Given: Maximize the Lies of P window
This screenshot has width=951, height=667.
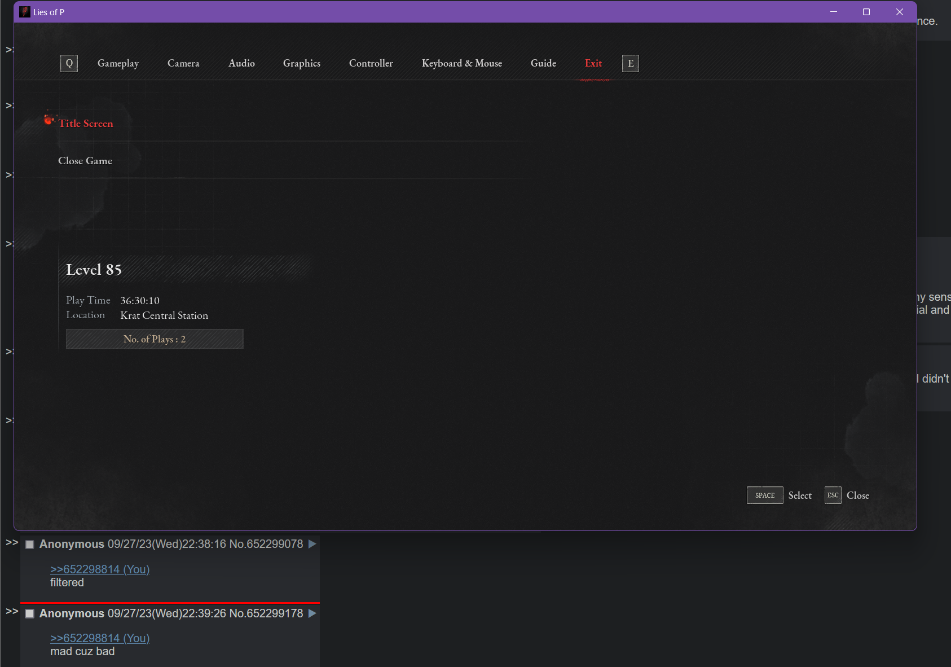Looking at the screenshot, I should coord(866,12).
